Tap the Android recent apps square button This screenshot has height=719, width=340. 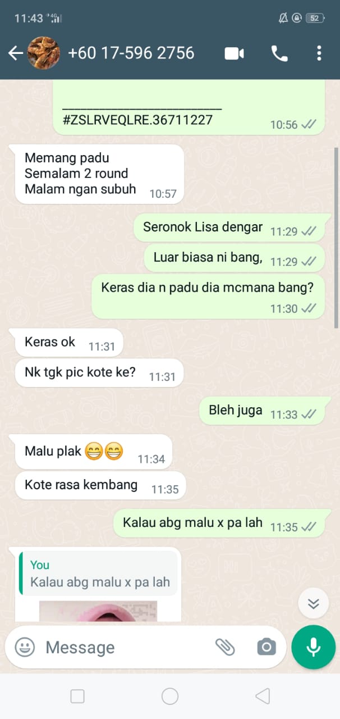click(x=77, y=697)
